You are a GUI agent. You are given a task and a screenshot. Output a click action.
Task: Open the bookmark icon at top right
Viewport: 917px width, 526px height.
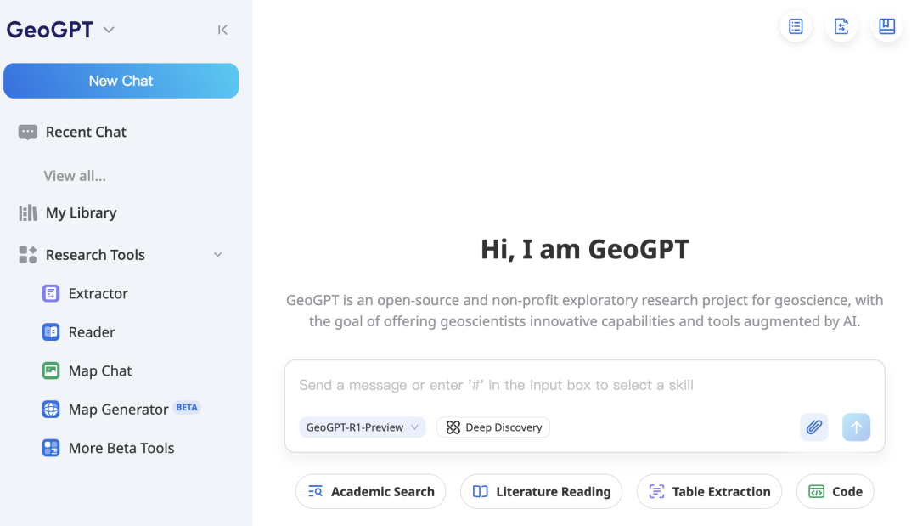click(x=886, y=26)
